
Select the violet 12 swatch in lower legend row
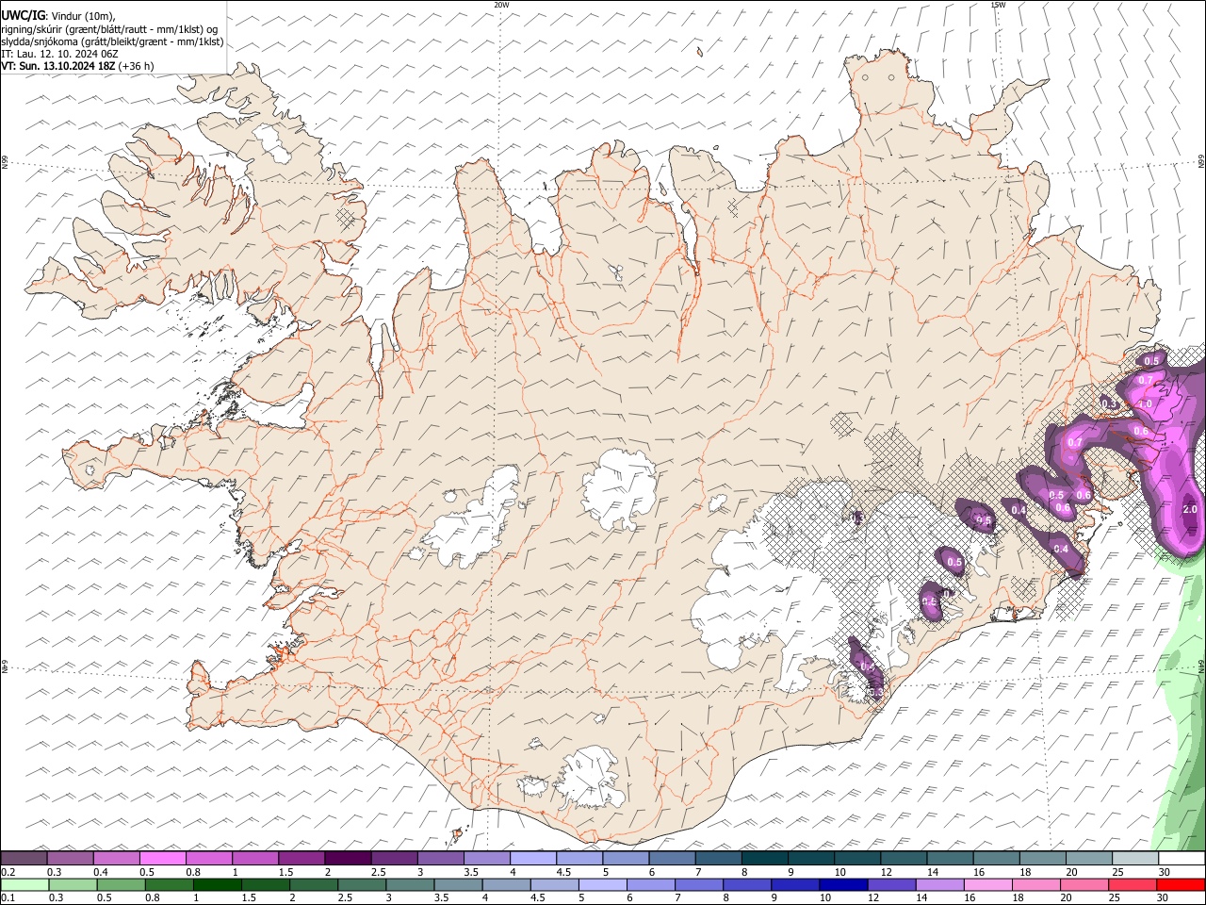tap(890, 885)
